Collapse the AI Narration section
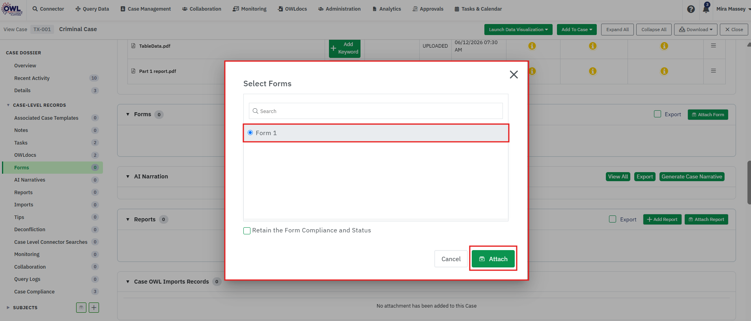The height and width of the screenshot is (321, 751). tap(128, 176)
